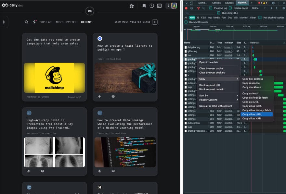Open the network request filter funnel icon
The image size is (286, 194).
[199, 8]
